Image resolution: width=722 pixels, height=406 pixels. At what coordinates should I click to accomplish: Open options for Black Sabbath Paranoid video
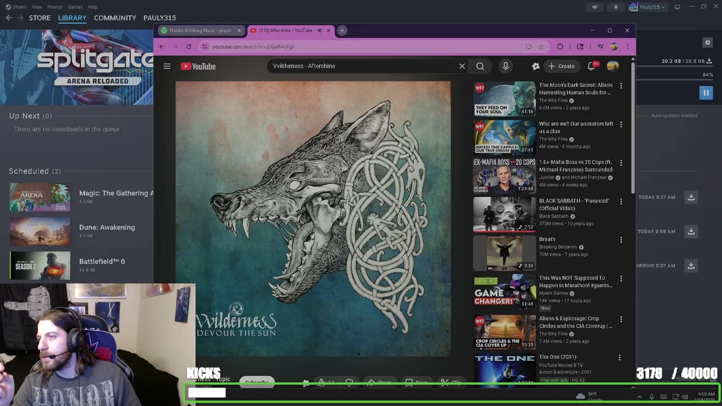click(x=621, y=202)
